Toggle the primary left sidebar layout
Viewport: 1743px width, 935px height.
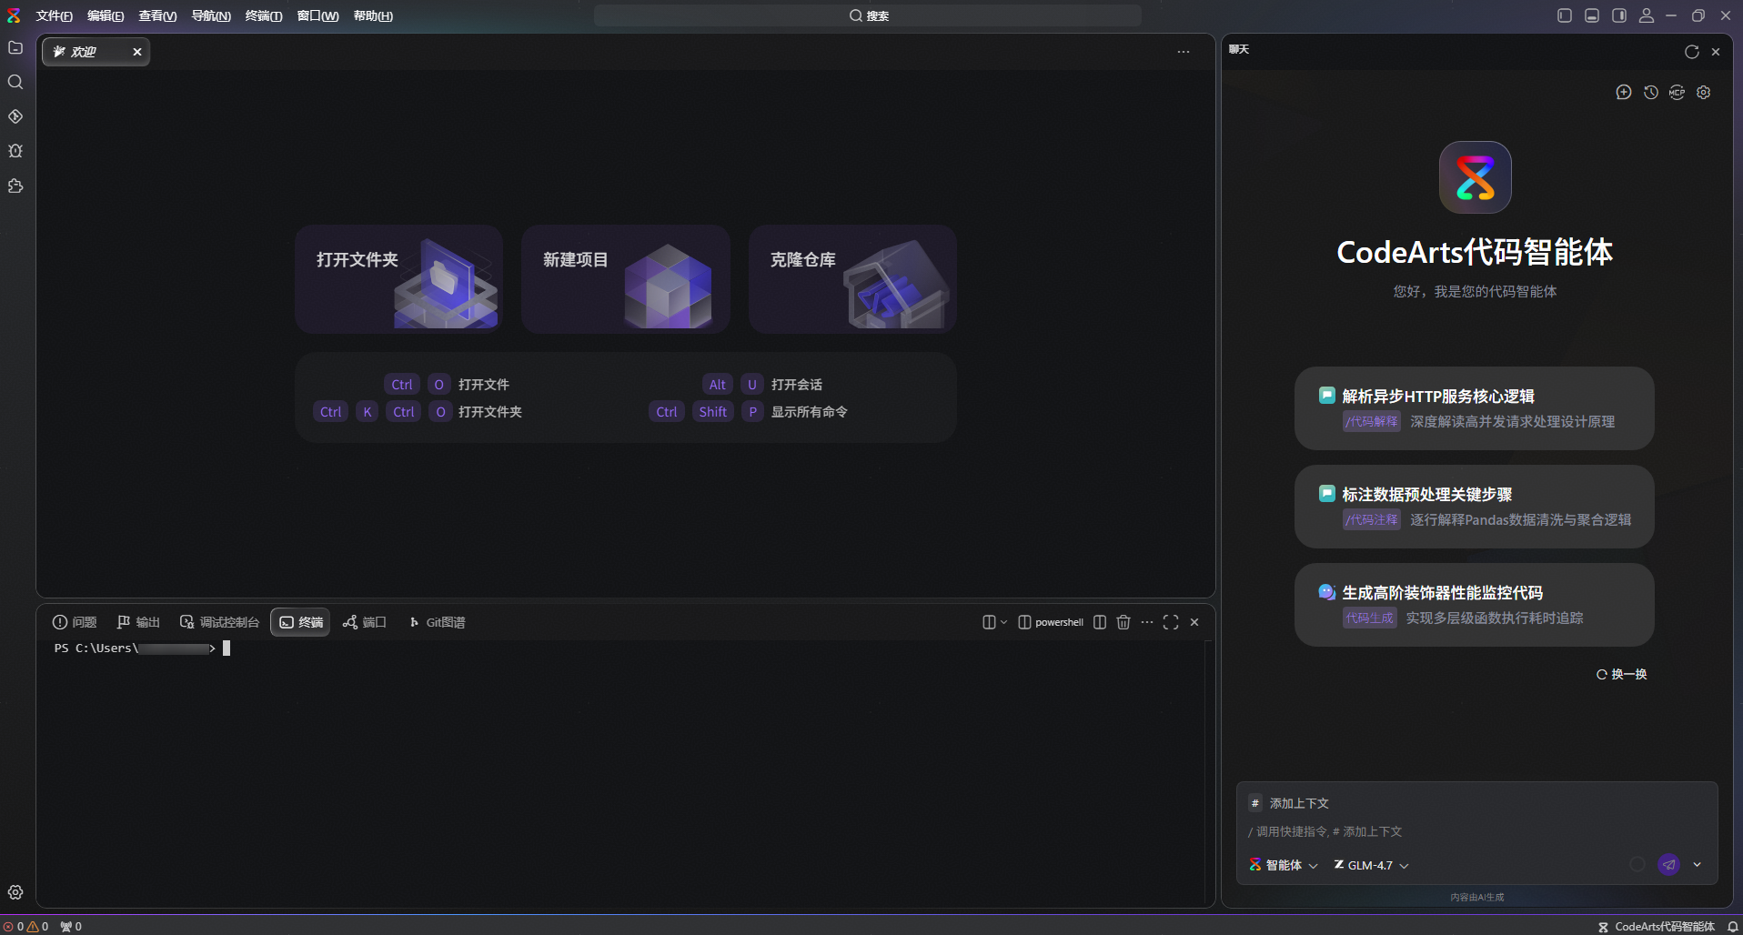[x=1565, y=15]
